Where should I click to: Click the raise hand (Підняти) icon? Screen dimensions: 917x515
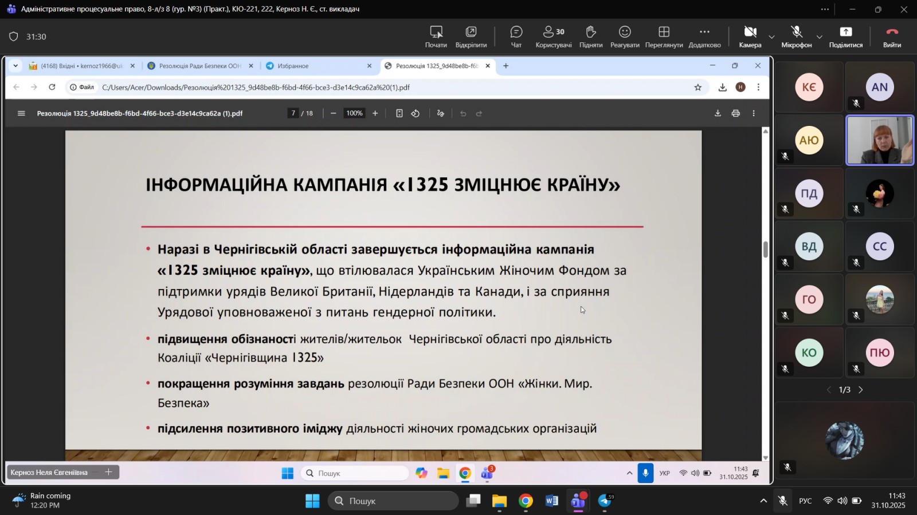590,37
